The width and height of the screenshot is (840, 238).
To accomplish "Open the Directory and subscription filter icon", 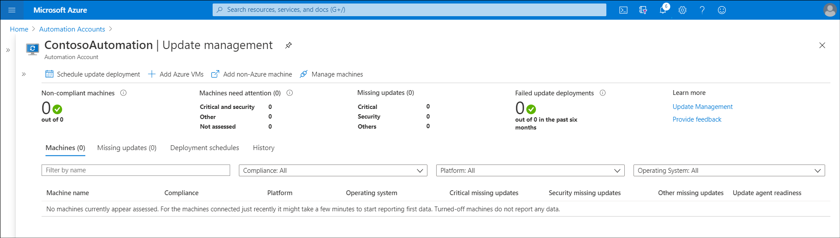I will point(643,10).
